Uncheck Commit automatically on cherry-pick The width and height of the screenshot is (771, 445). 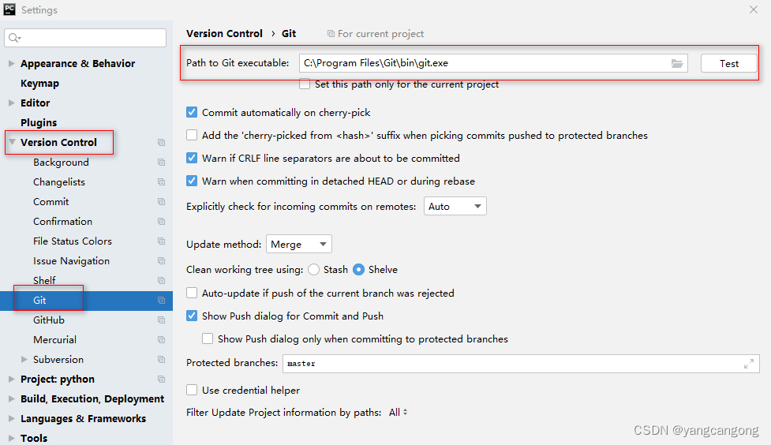pos(192,113)
